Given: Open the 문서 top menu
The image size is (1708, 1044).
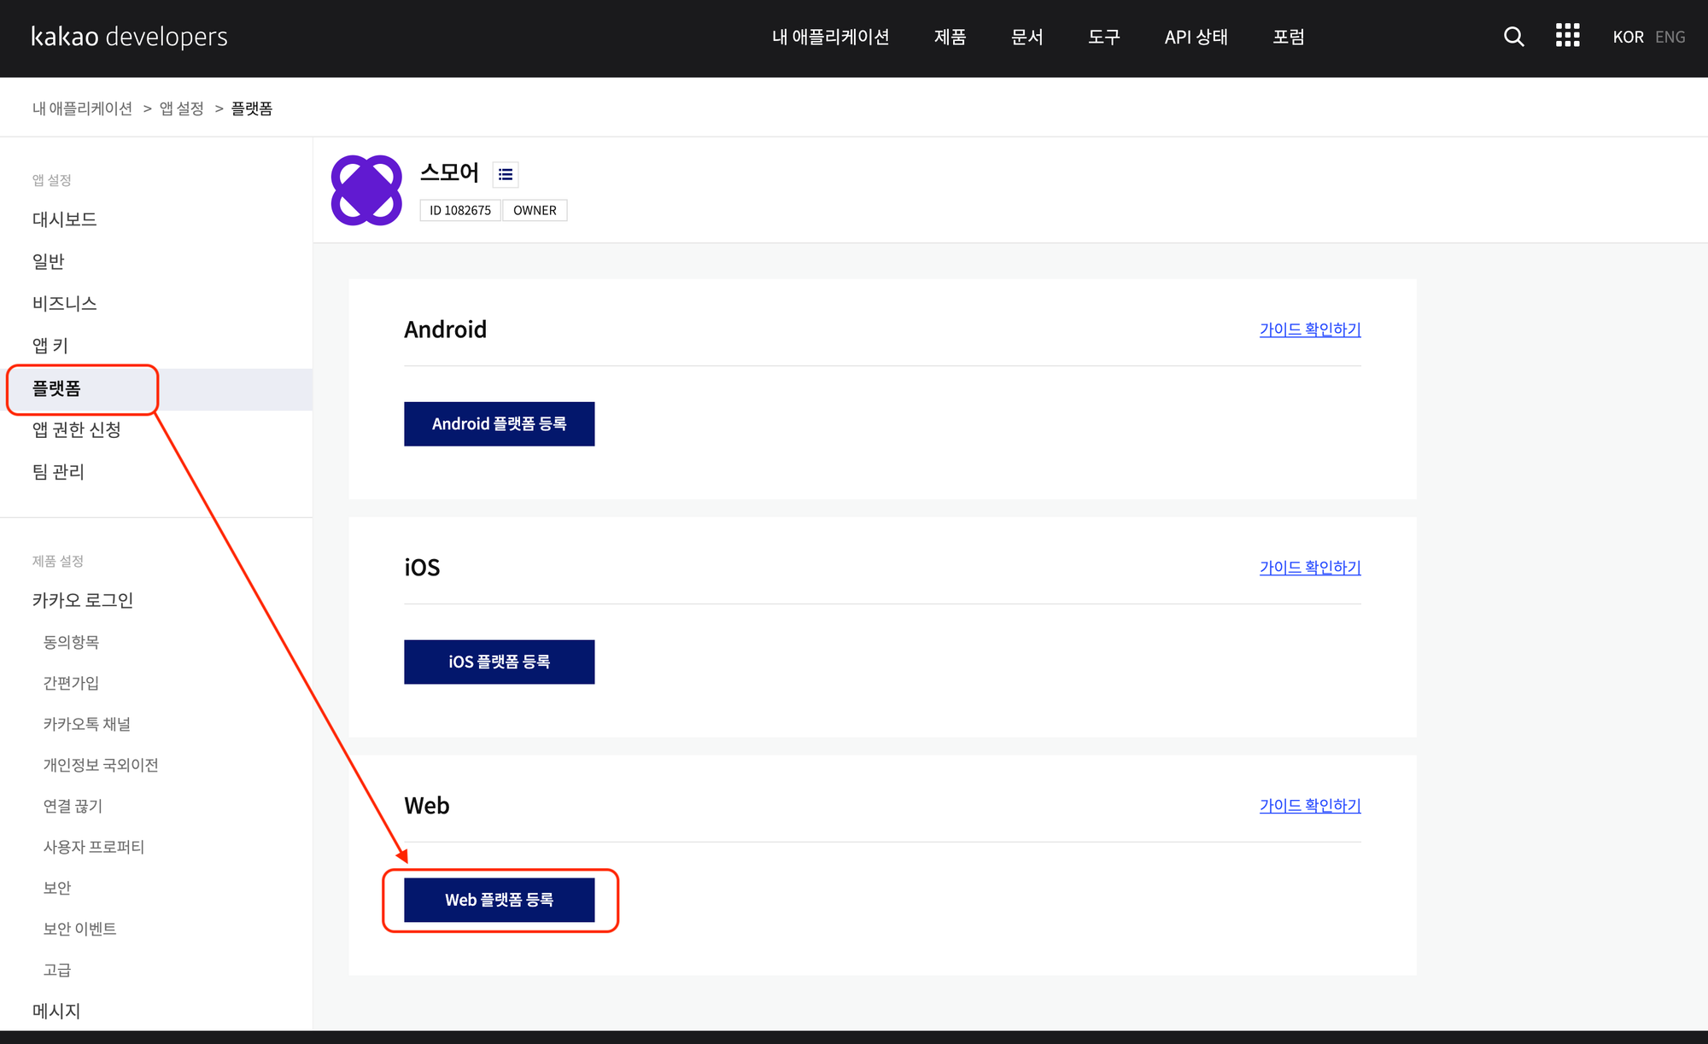Looking at the screenshot, I should coord(1027,37).
